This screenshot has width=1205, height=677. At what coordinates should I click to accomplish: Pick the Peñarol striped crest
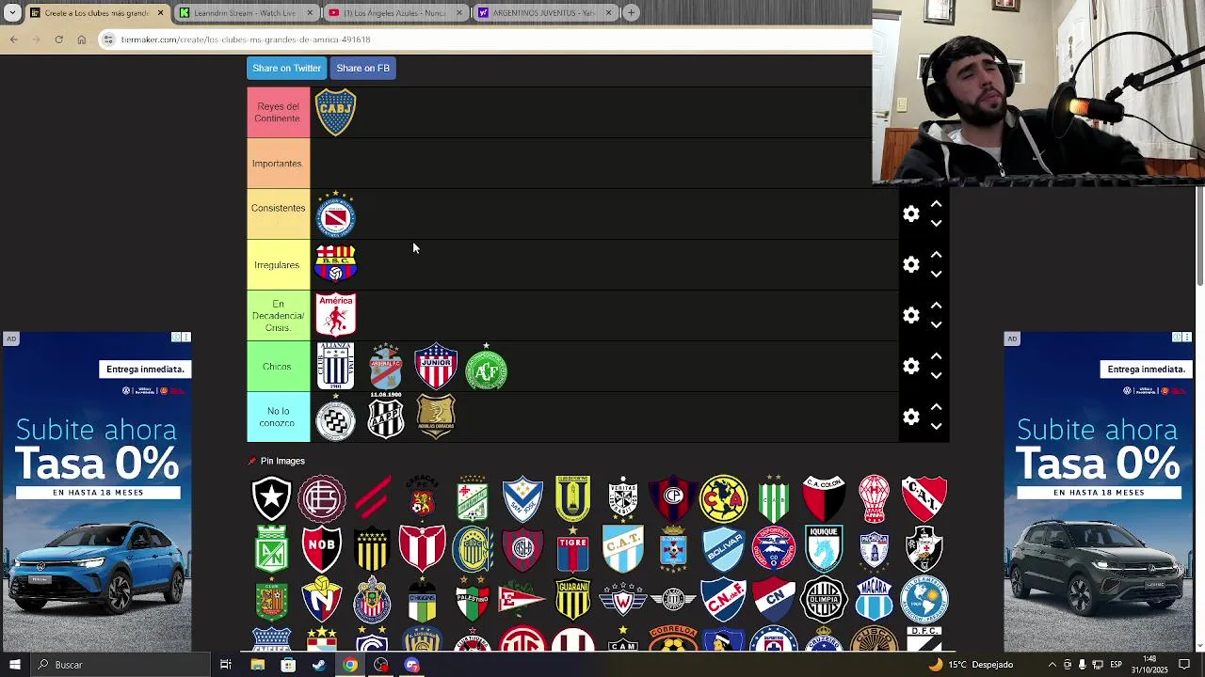[372, 549]
